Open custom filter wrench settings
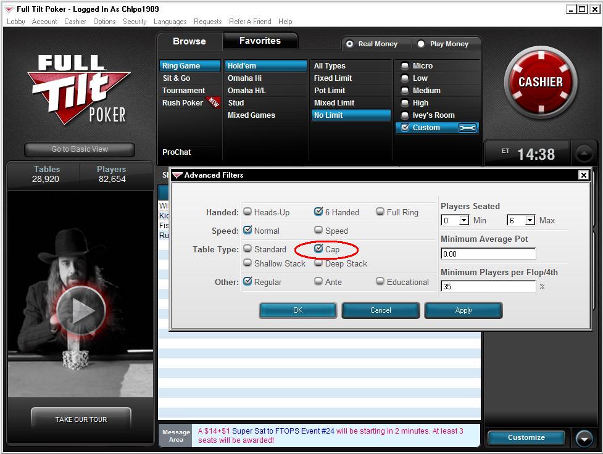 click(467, 128)
